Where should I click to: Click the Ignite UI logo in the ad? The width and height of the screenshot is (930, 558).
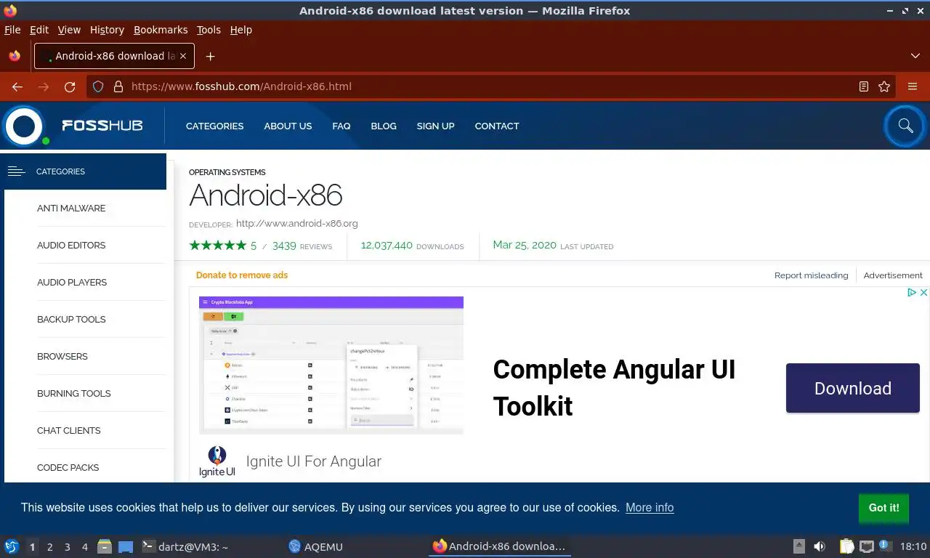[x=217, y=462]
